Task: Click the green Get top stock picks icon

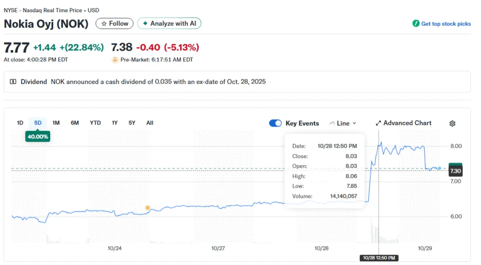Action: [x=416, y=23]
